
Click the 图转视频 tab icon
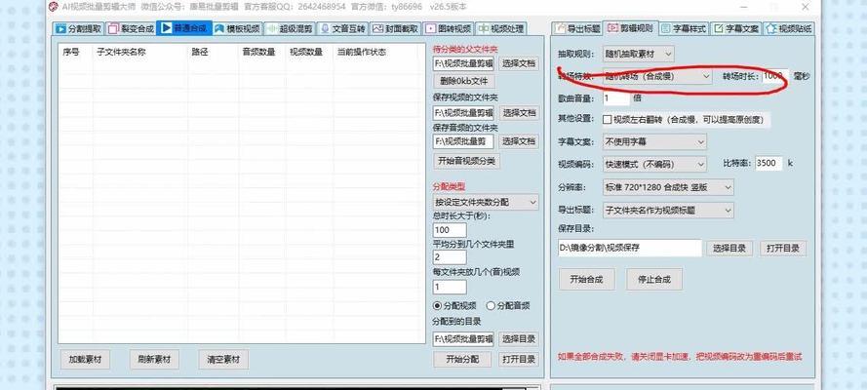[430, 28]
